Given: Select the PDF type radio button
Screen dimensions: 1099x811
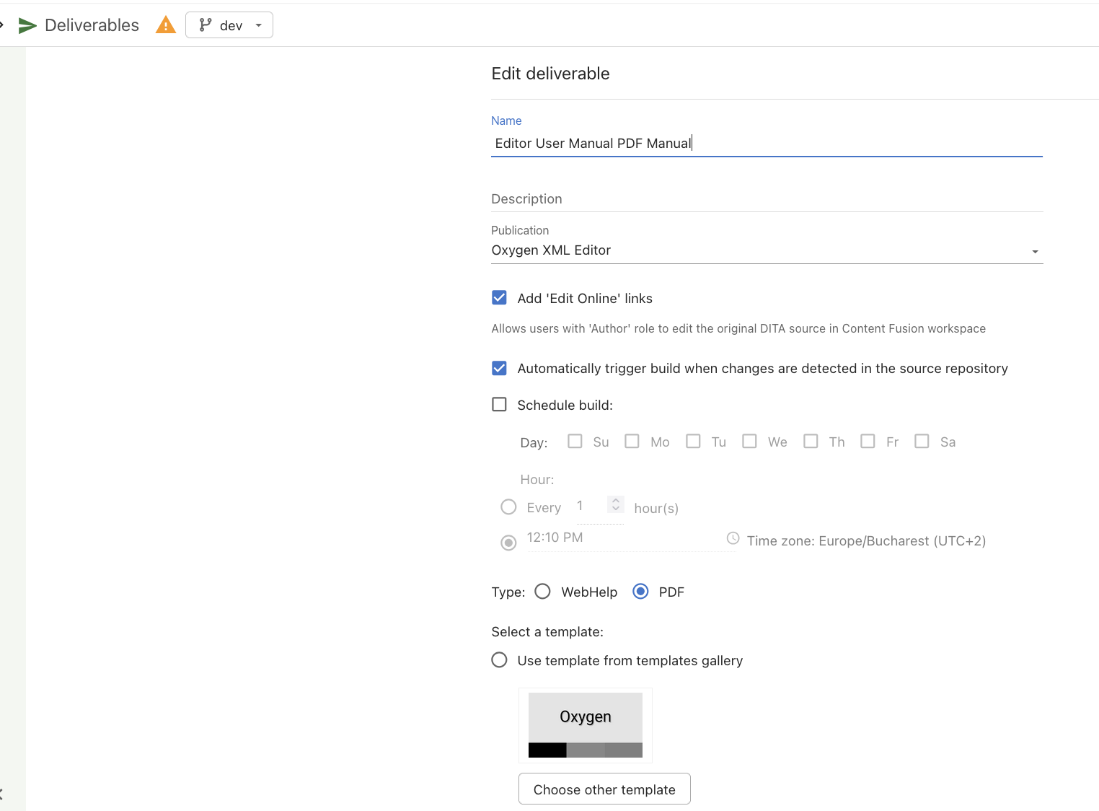Looking at the screenshot, I should pos(640,592).
